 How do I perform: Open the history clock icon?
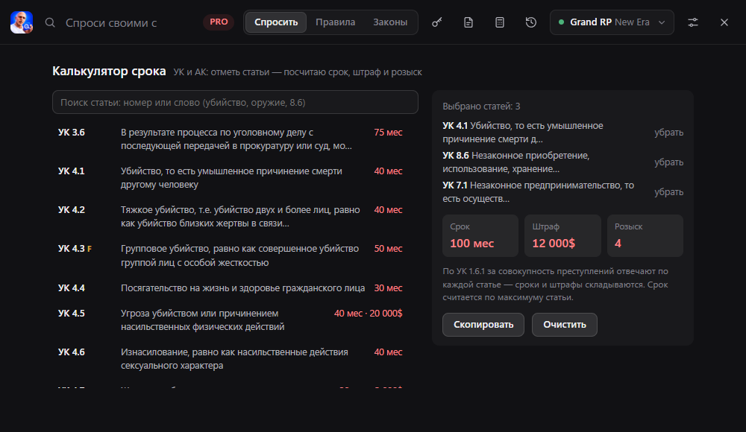point(531,22)
